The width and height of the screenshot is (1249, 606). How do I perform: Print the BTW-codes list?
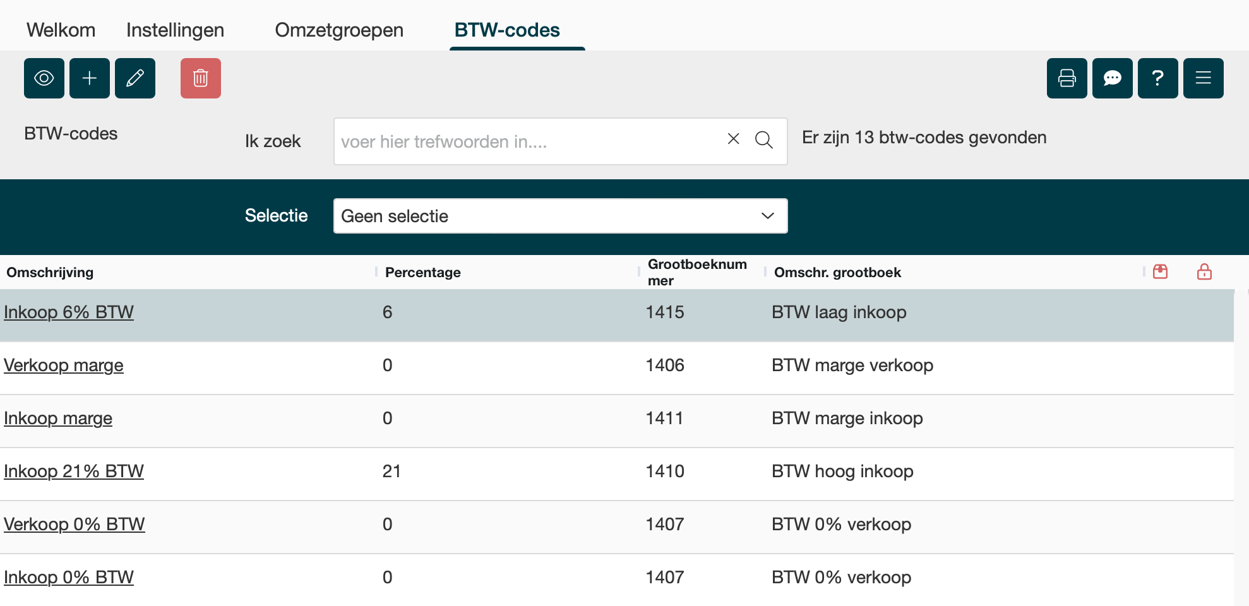point(1067,78)
